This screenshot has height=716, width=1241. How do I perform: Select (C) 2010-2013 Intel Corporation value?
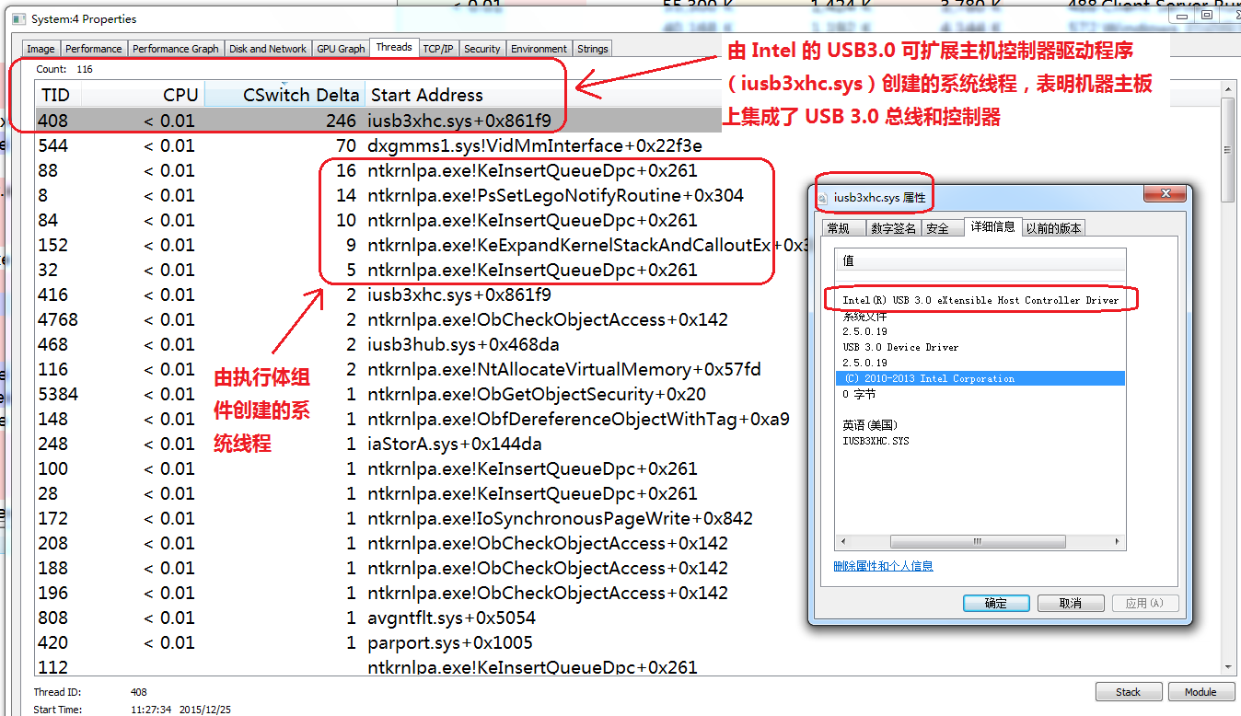tap(980, 378)
